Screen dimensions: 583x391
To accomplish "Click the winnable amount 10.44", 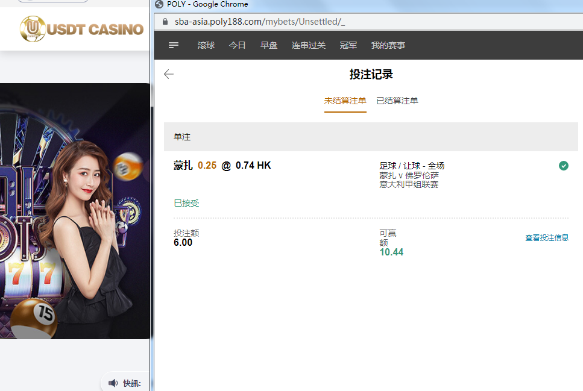I will pyautogui.click(x=391, y=252).
